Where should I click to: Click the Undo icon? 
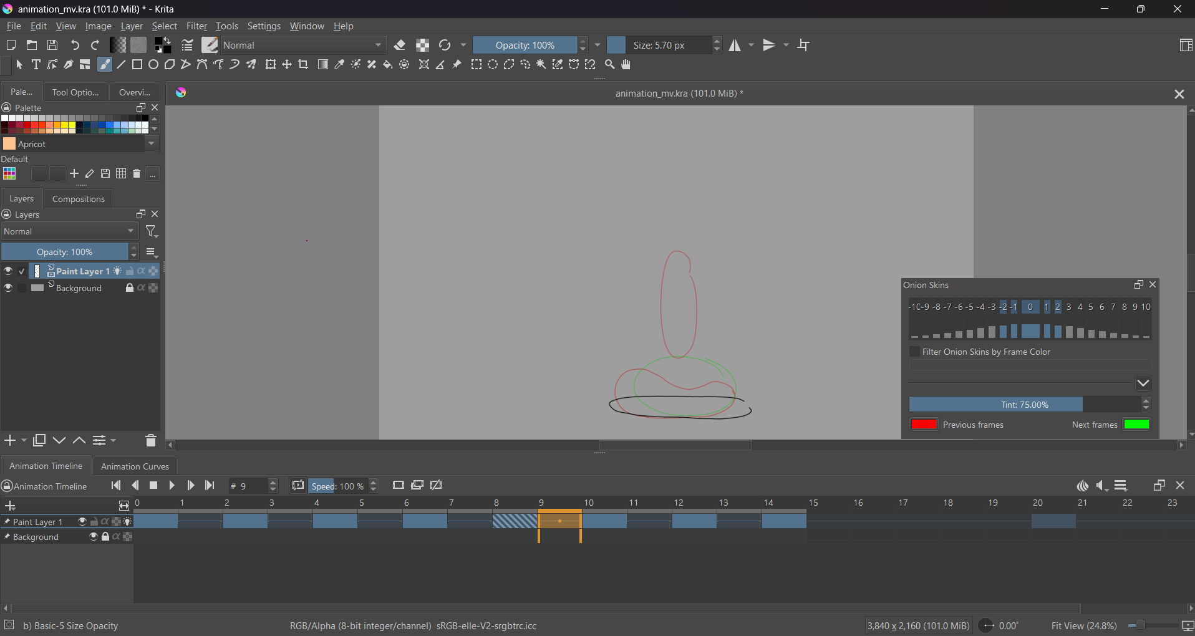[75, 46]
